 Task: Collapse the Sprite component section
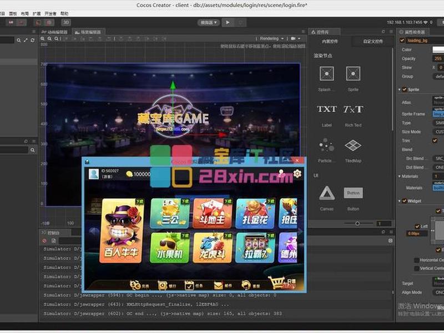click(399, 89)
